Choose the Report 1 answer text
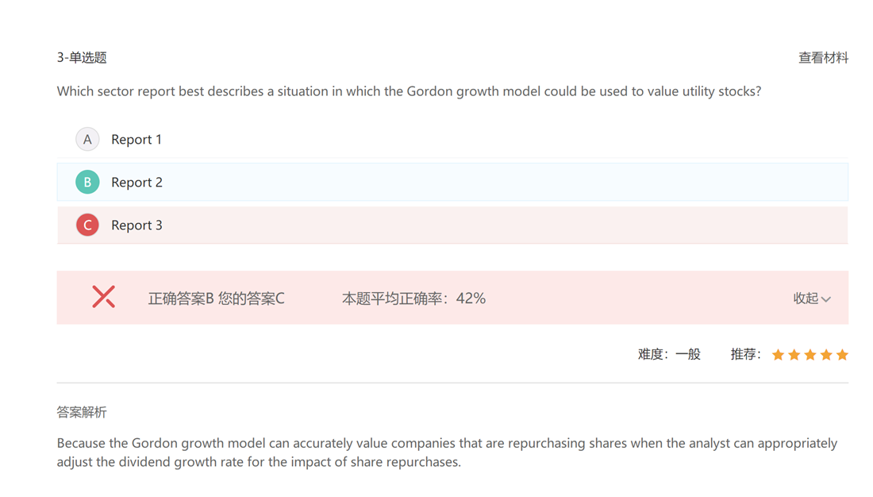873x497 pixels. click(137, 139)
